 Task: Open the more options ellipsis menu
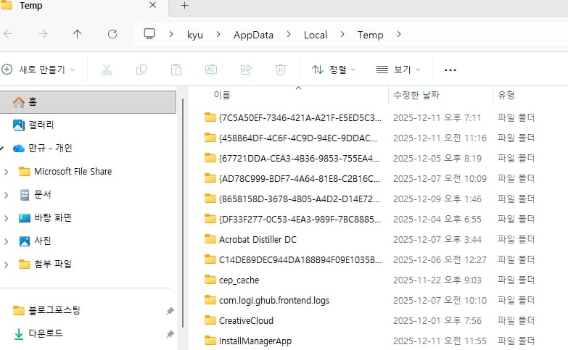[x=450, y=70]
